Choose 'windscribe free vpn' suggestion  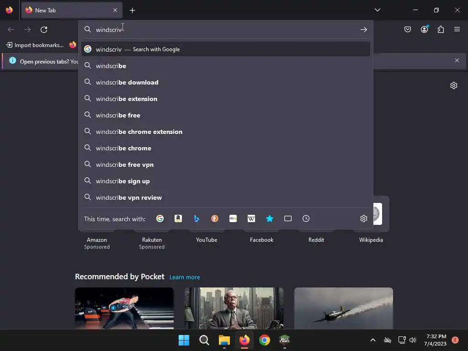pos(226,165)
